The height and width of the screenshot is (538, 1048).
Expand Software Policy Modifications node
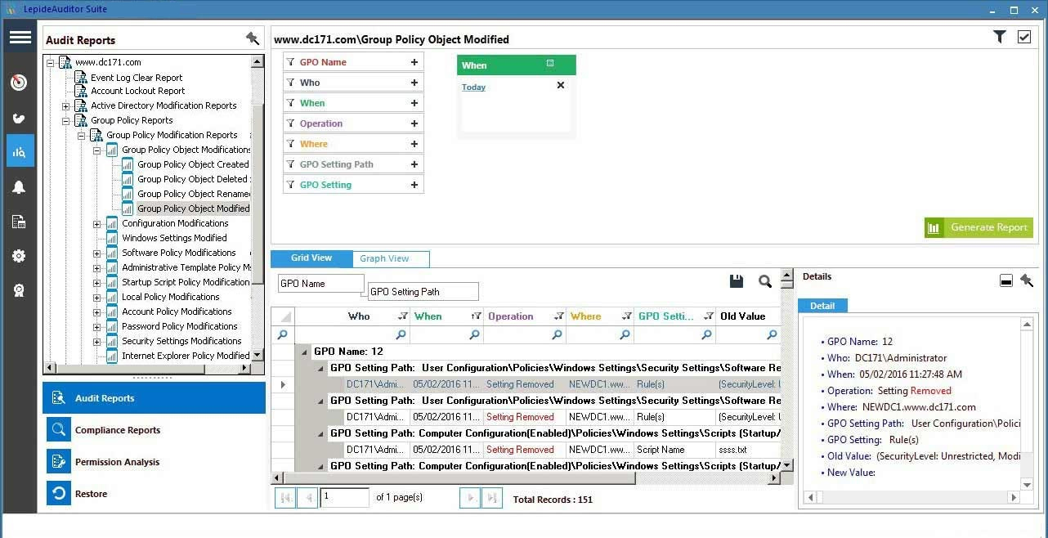[97, 253]
